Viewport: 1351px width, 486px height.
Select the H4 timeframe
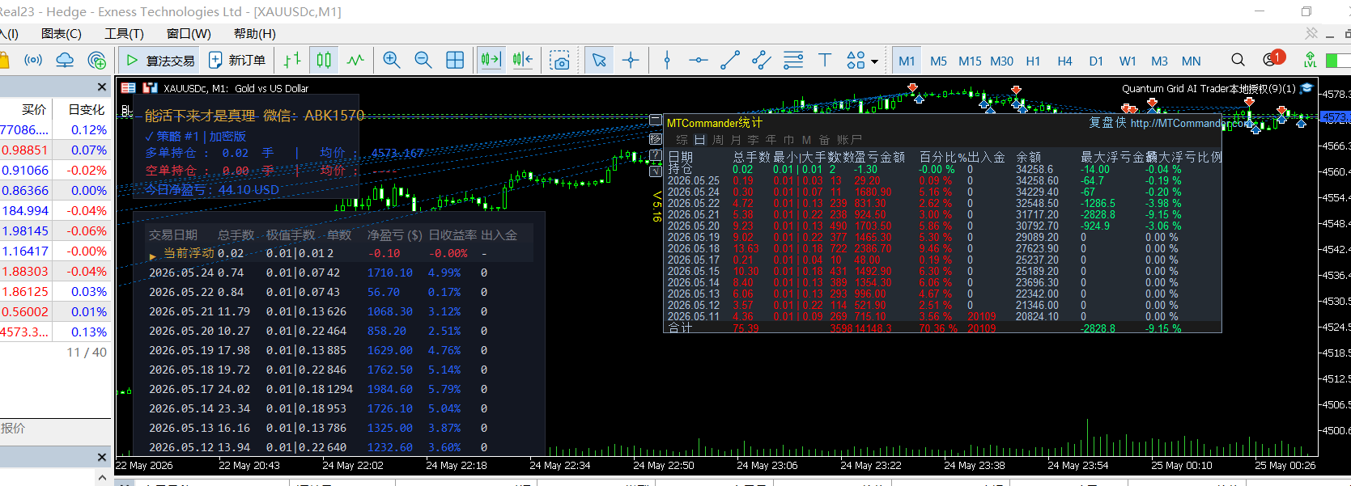1064,61
